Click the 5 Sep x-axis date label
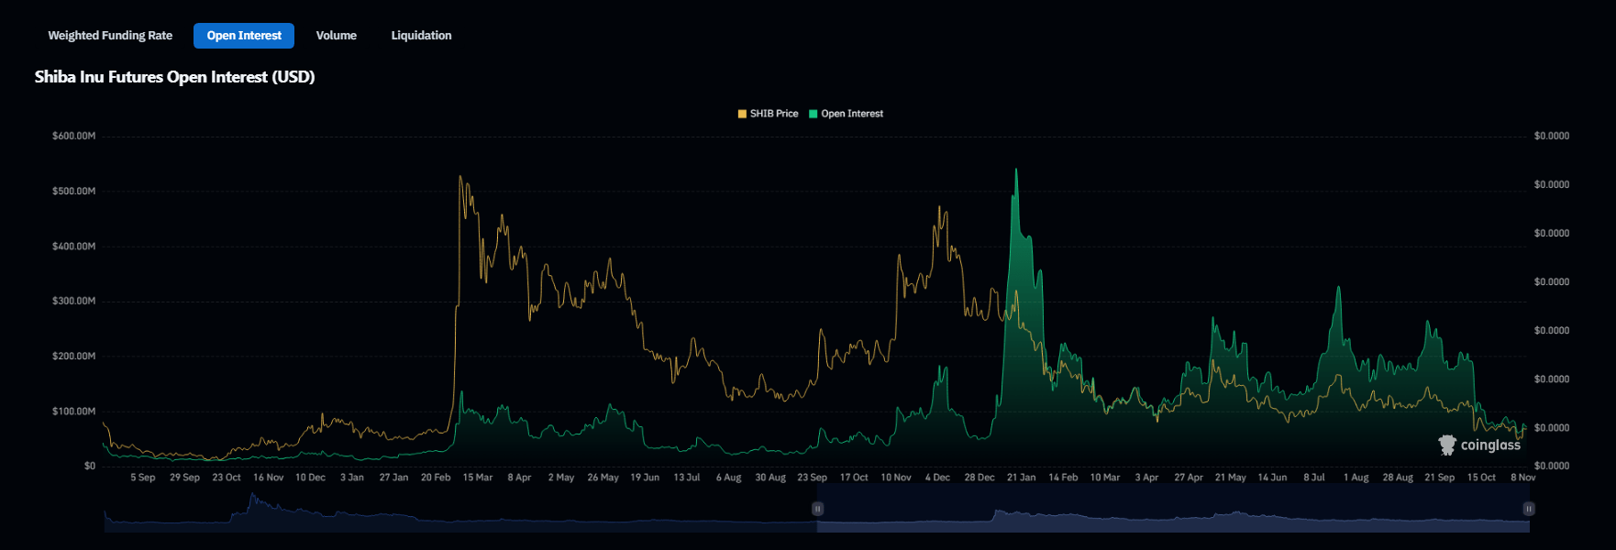 (x=142, y=478)
